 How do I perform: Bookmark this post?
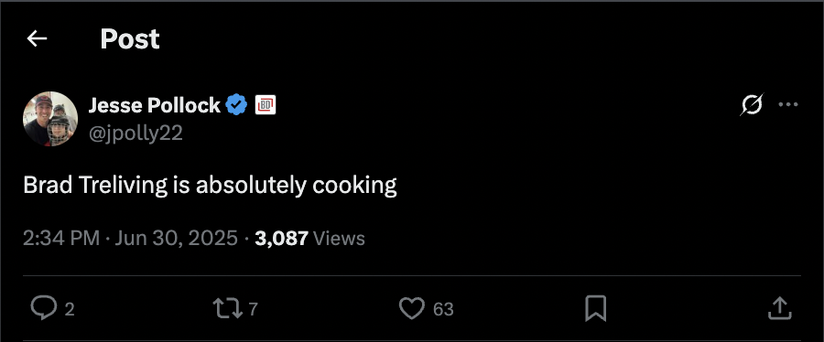coord(596,308)
